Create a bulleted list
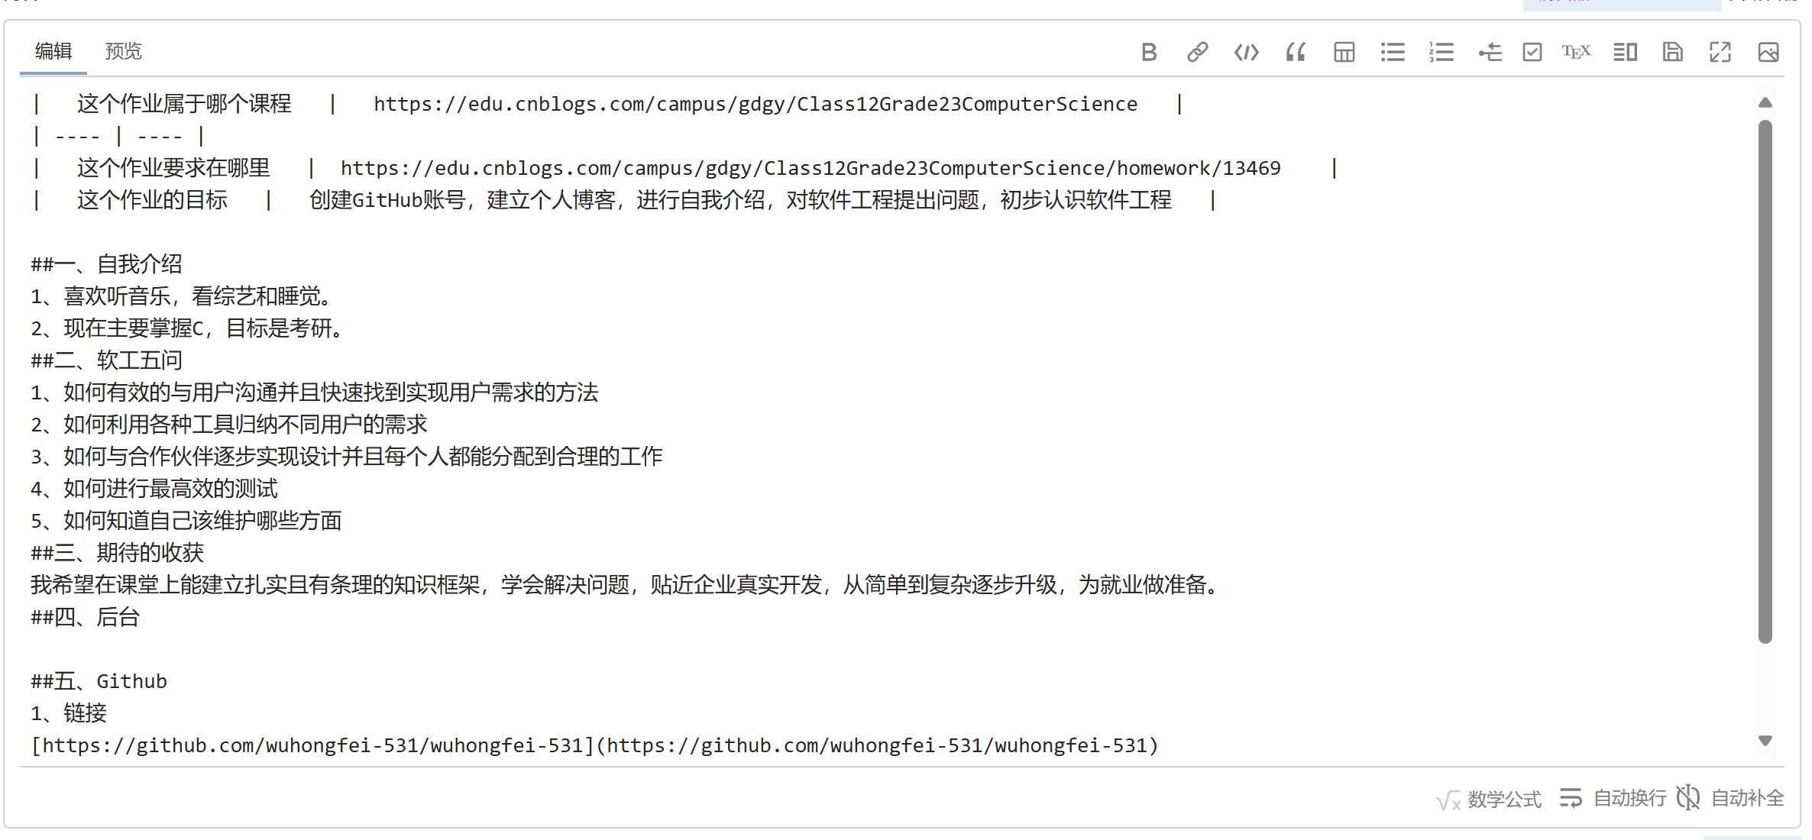Image resolution: width=1812 pixels, height=840 pixels. coord(1393,52)
